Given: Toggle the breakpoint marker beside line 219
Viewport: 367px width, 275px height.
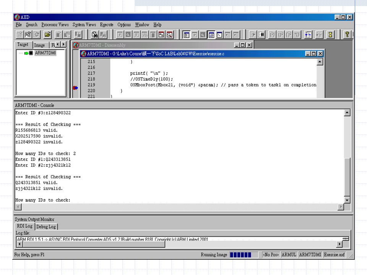Looking at the screenshot, I should click(75, 88).
